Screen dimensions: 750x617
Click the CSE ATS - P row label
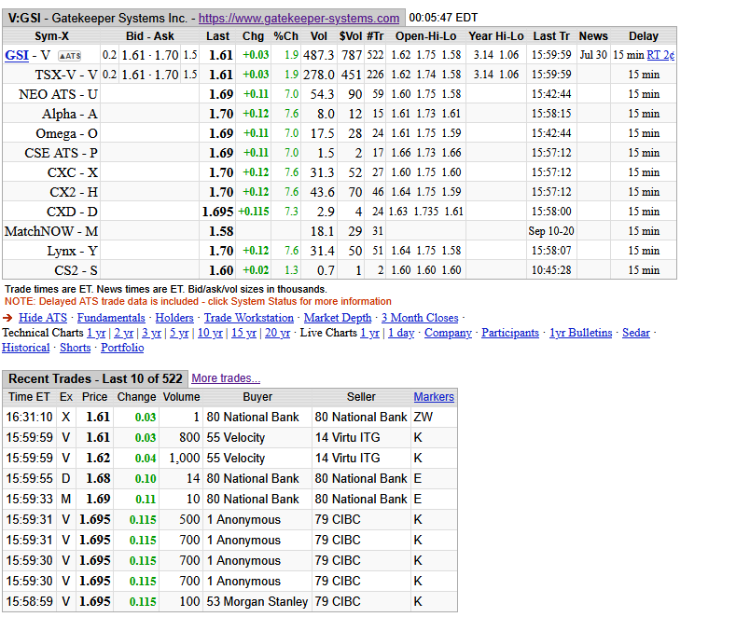pyautogui.click(x=61, y=153)
